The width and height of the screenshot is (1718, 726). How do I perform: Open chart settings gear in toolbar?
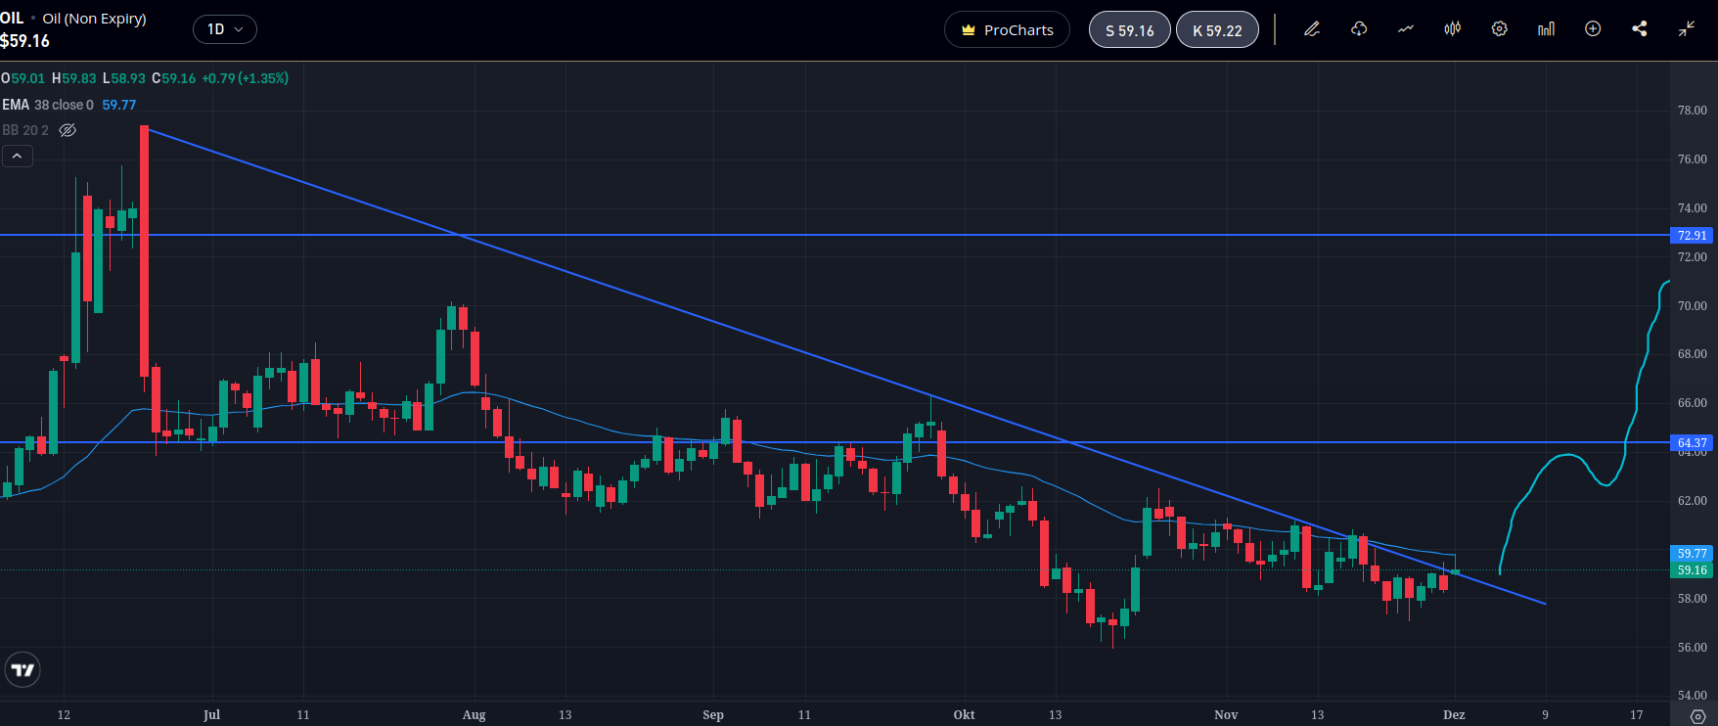[x=1499, y=29]
